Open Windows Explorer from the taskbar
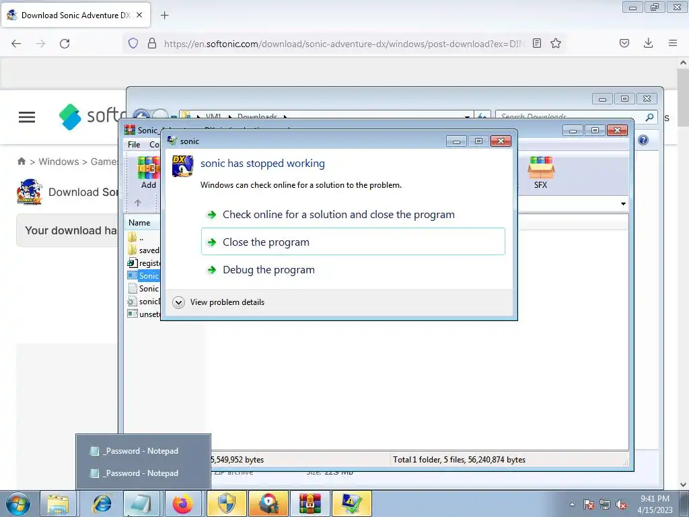689x517 pixels. (58, 504)
